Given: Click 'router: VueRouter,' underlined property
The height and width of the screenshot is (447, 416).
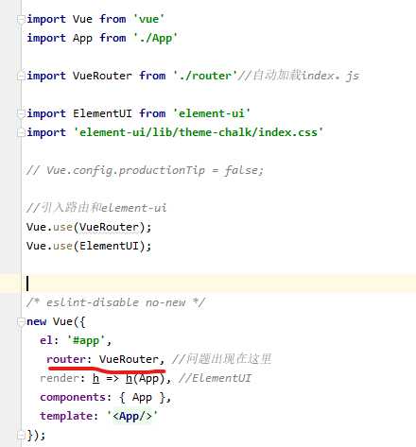Looking at the screenshot, I should tap(106, 359).
